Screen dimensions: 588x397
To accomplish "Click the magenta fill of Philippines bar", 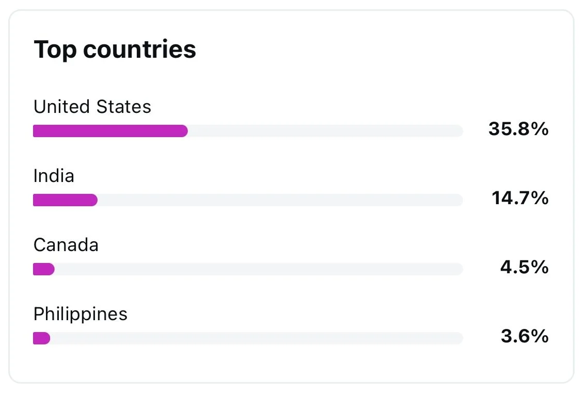I will point(41,338).
